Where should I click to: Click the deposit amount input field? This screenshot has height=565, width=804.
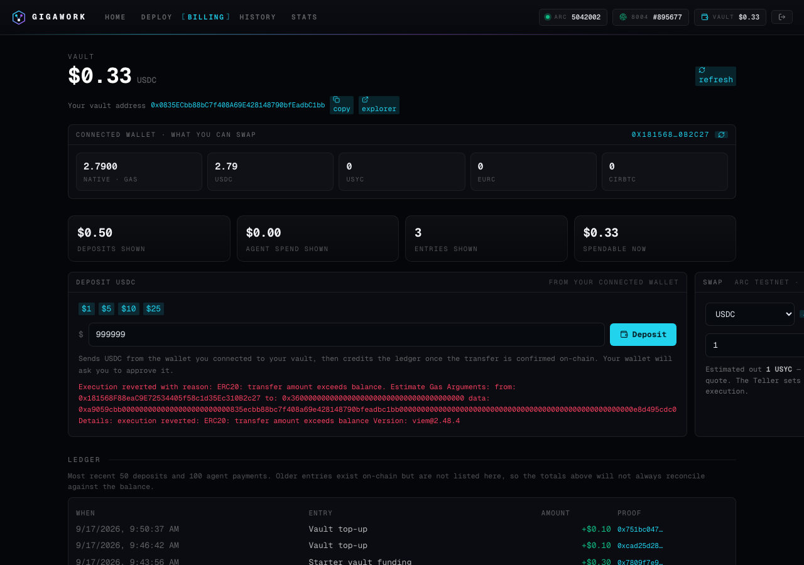[x=347, y=335]
